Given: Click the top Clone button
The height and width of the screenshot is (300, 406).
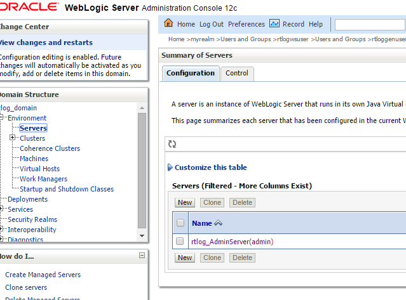Looking at the screenshot, I should click(212, 202).
